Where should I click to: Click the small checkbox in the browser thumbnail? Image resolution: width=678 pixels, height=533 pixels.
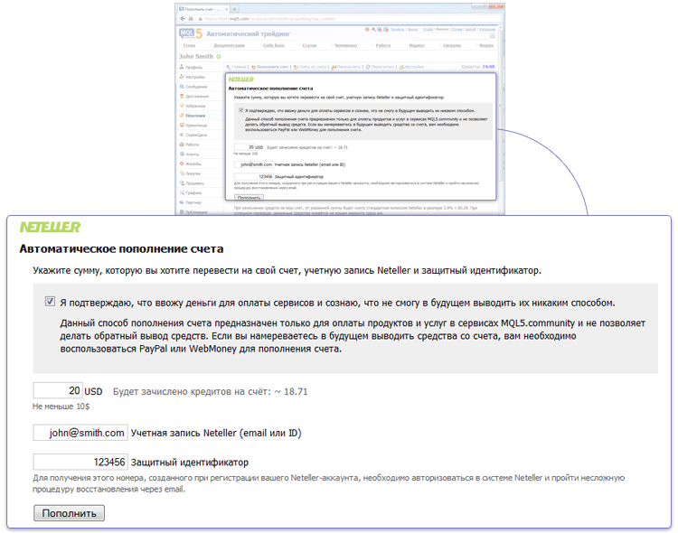point(240,110)
